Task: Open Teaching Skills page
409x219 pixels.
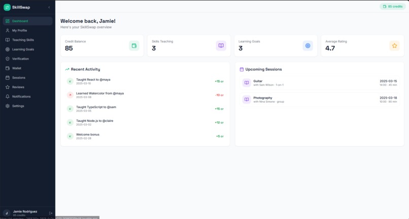Action: tap(27, 40)
